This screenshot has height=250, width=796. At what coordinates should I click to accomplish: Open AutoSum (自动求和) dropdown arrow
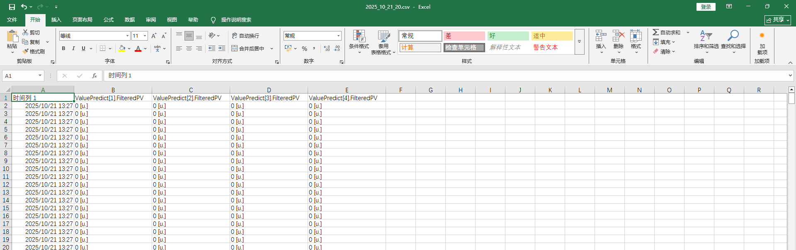click(x=688, y=32)
